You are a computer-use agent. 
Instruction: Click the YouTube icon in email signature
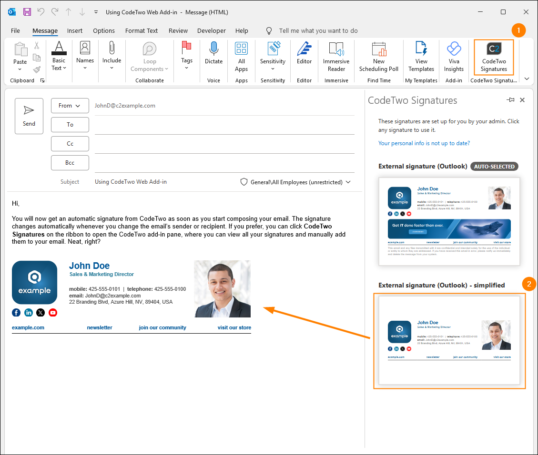tap(53, 313)
